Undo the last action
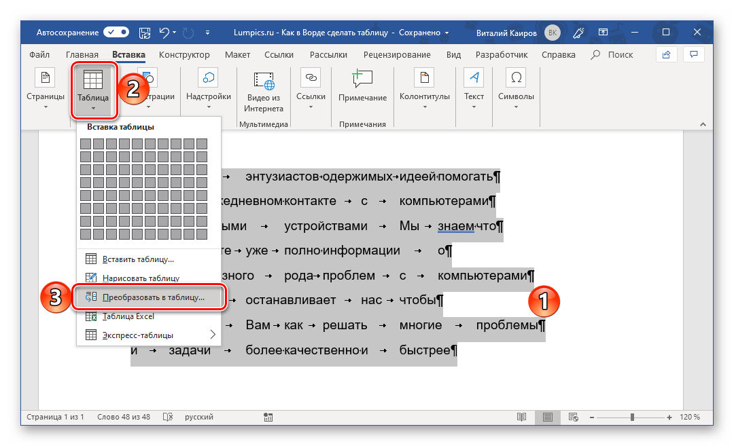 coord(164,33)
